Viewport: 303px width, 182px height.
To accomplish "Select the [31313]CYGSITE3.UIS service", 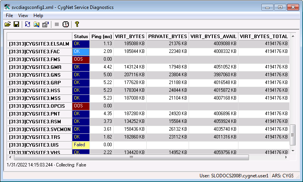I will tap(40, 145).
